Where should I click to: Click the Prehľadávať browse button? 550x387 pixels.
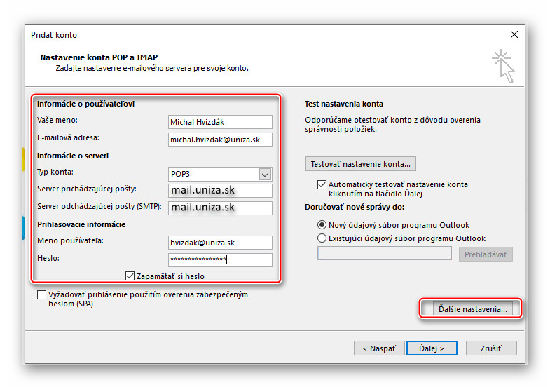point(486,254)
